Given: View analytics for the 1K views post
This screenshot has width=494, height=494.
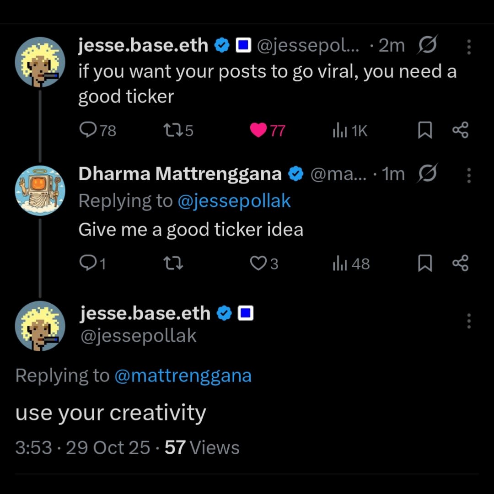Looking at the screenshot, I should [x=338, y=131].
